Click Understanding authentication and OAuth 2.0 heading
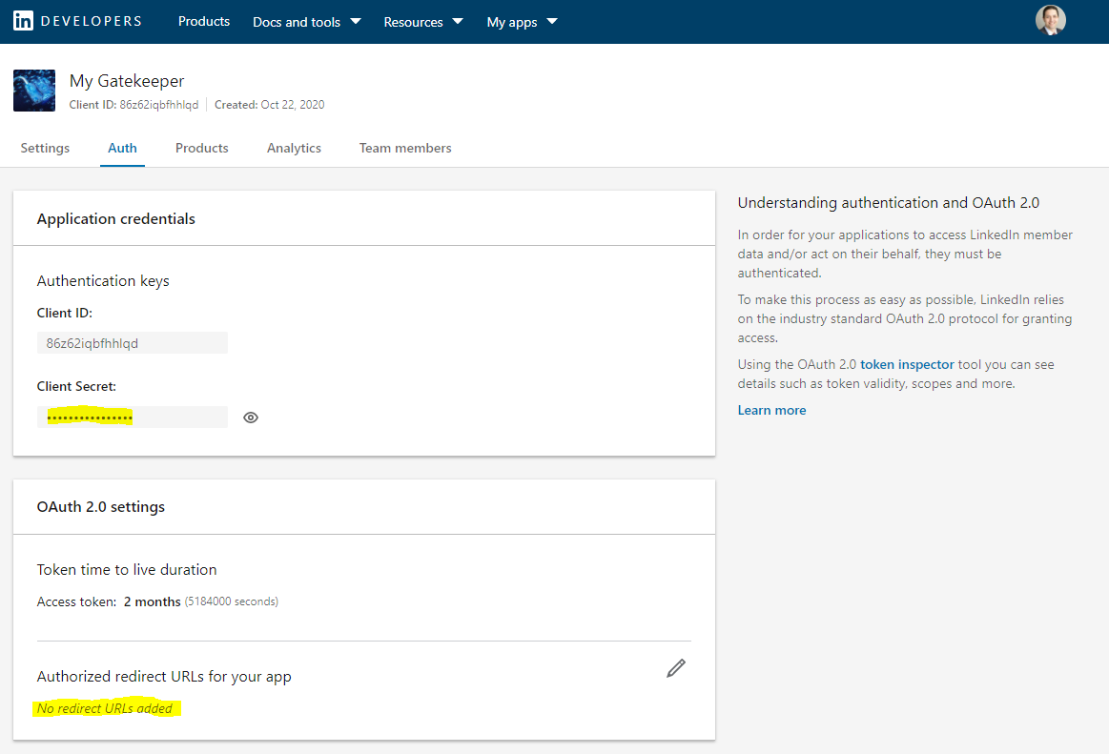 pos(889,203)
